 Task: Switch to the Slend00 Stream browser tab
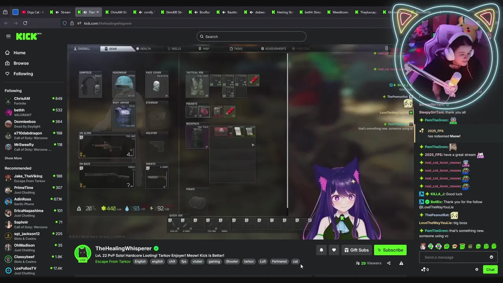click(171, 12)
